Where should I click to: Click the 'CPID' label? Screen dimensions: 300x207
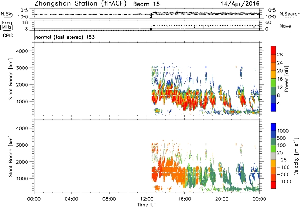(8, 35)
